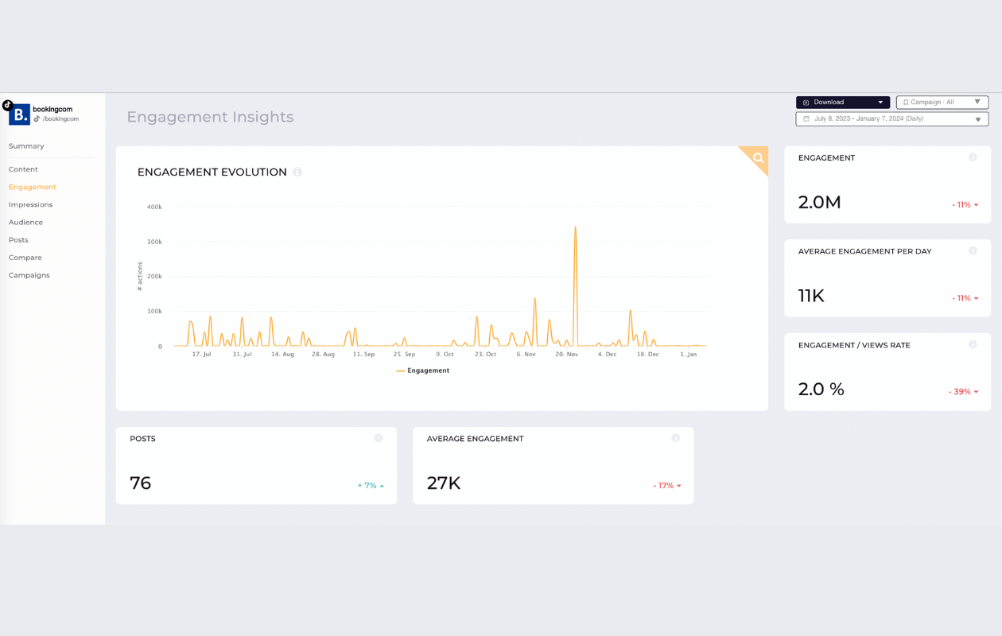This screenshot has width=1002, height=636.
Task: Click the 76 posts value
Action: 141,483
